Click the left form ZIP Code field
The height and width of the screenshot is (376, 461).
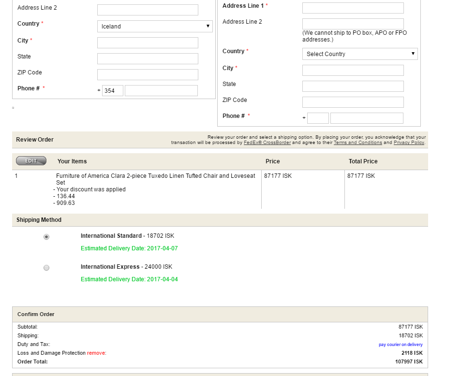[148, 74]
